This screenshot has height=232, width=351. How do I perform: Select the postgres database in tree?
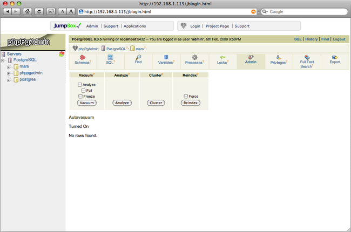point(28,79)
